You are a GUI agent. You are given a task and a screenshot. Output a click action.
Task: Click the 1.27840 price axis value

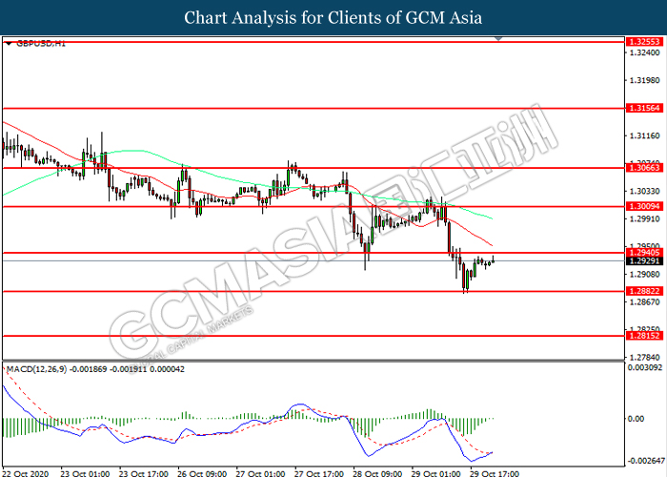pyautogui.click(x=644, y=358)
